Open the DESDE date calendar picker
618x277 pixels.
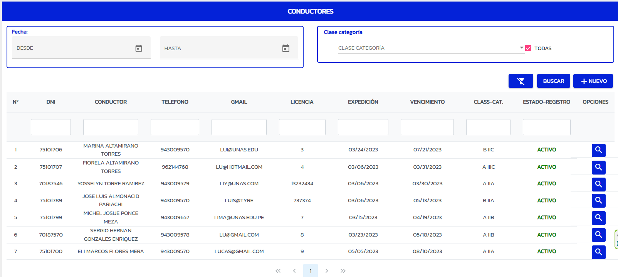(x=139, y=48)
